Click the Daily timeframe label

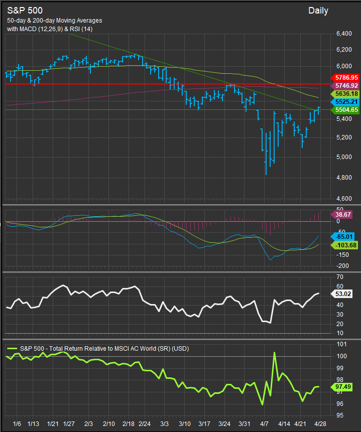(318, 11)
